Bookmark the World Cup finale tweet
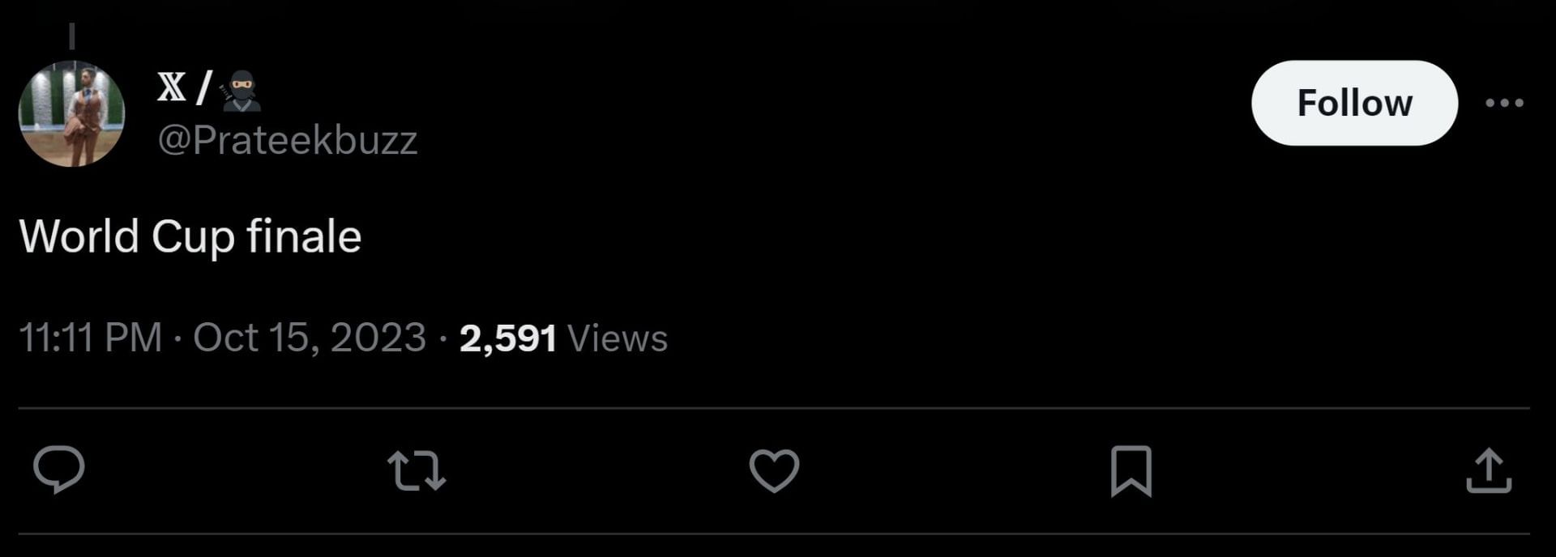The height and width of the screenshot is (557, 1556). [x=1131, y=470]
